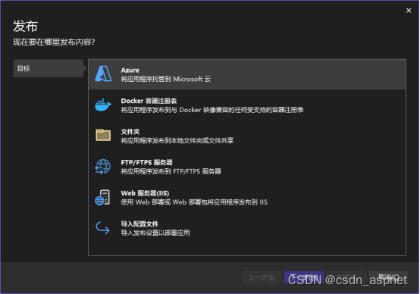The image size is (420, 294).
Task: Choose the Web 服务器(IIS) option title
Action: (145, 193)
